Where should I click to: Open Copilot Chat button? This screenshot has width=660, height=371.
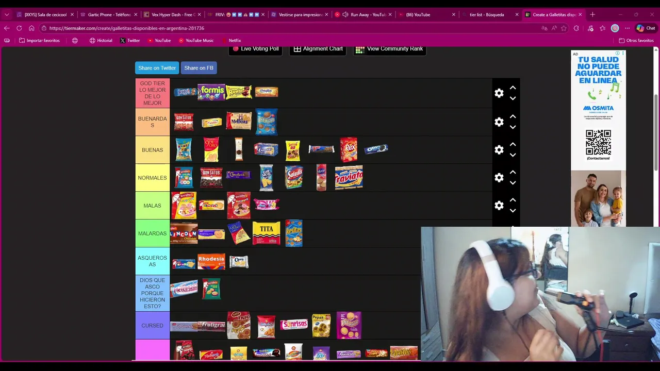tap(646, 28)
